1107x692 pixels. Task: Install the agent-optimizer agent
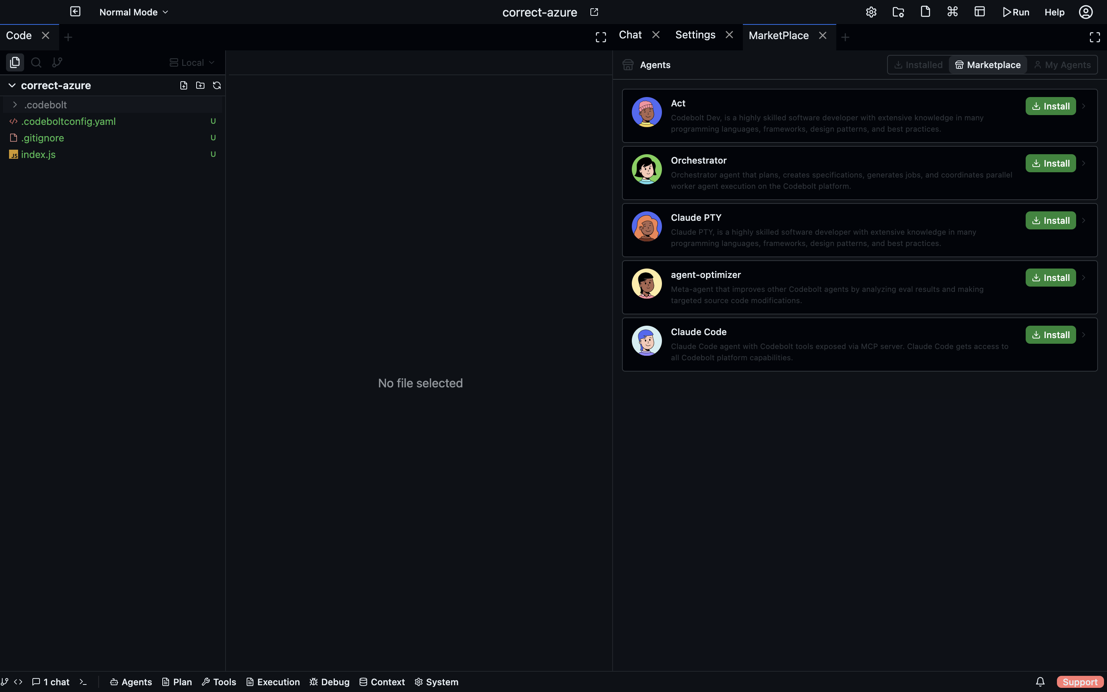coord(1050,278)
